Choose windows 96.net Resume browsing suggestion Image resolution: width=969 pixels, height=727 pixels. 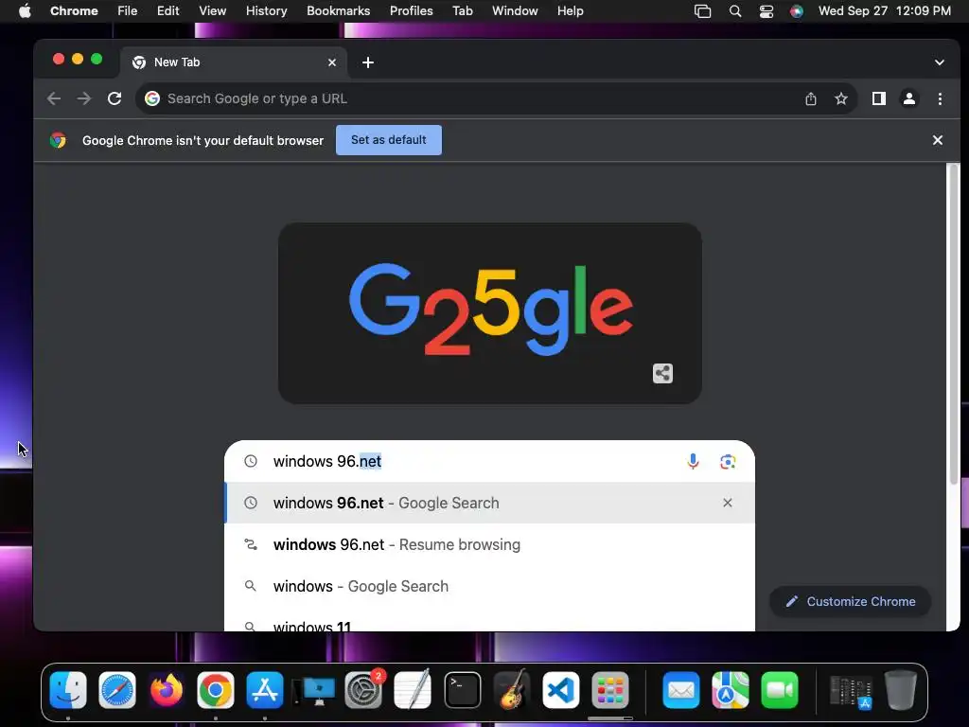(x=489, y=544)
